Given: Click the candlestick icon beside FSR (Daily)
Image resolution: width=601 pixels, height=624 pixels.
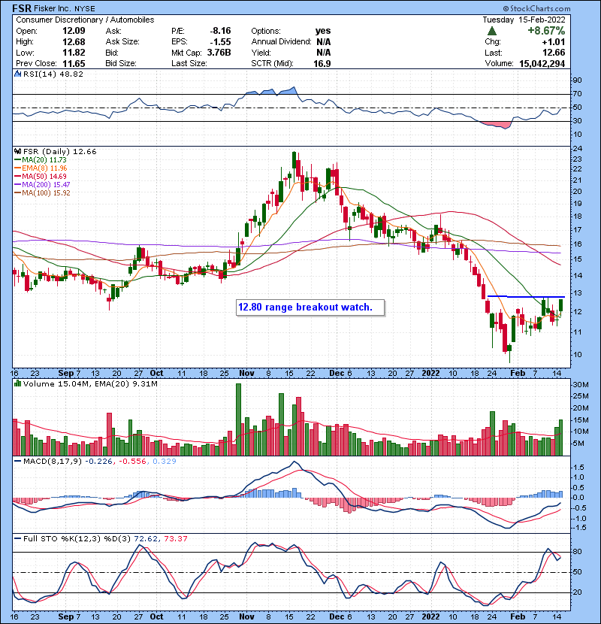Looking at the screenshot, I should (17, 151).
